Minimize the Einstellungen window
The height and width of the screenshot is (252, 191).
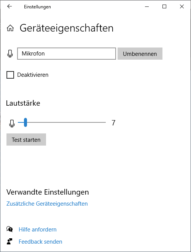(147, 6)
